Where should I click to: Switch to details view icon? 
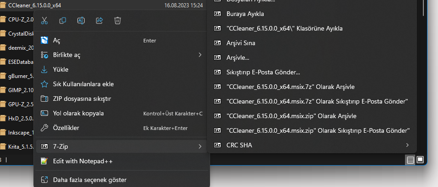click(411, 160)
